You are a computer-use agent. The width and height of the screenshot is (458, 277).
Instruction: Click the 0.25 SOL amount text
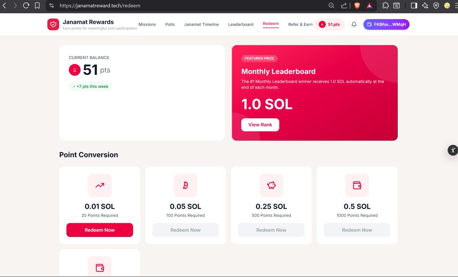pos(271,206)
